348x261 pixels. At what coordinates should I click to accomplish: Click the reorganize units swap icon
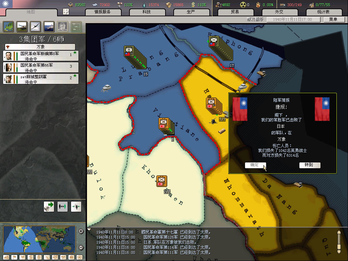[63, 206]
